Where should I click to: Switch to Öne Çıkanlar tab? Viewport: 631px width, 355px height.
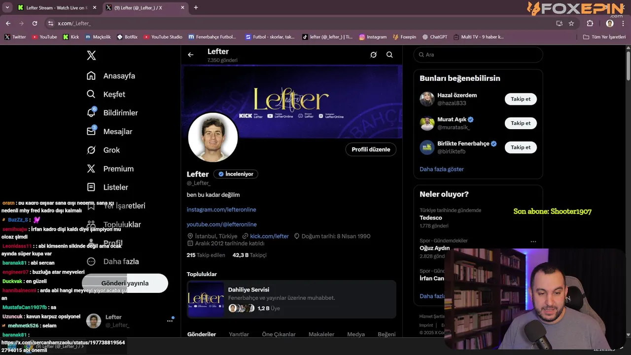[279, 334]
